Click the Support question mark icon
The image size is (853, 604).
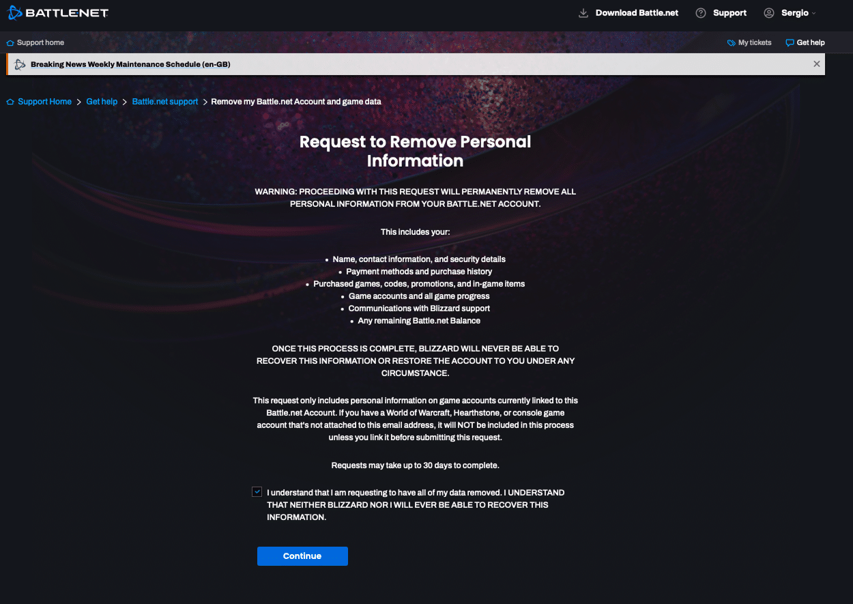pyautogui.click(x=701, y=13)
